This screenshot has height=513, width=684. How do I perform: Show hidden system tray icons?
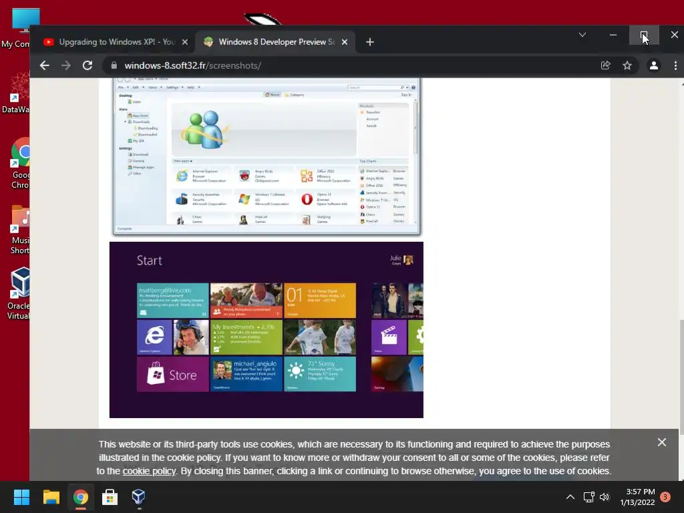pyautogui.click(x=570, y=497)
